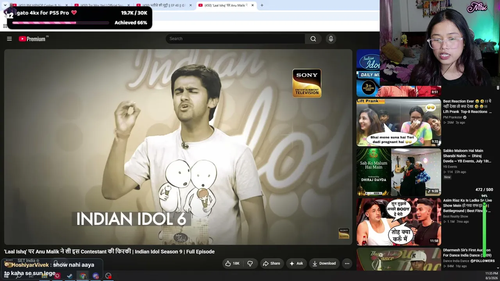Like the video showing 18K likes
This screenshot has width=500, height=281.
[232, 263]
